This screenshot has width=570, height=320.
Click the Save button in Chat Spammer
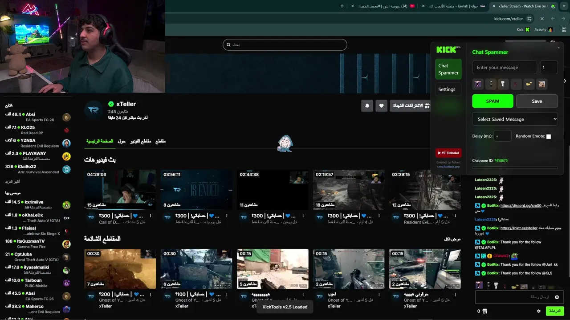point(537,101)
